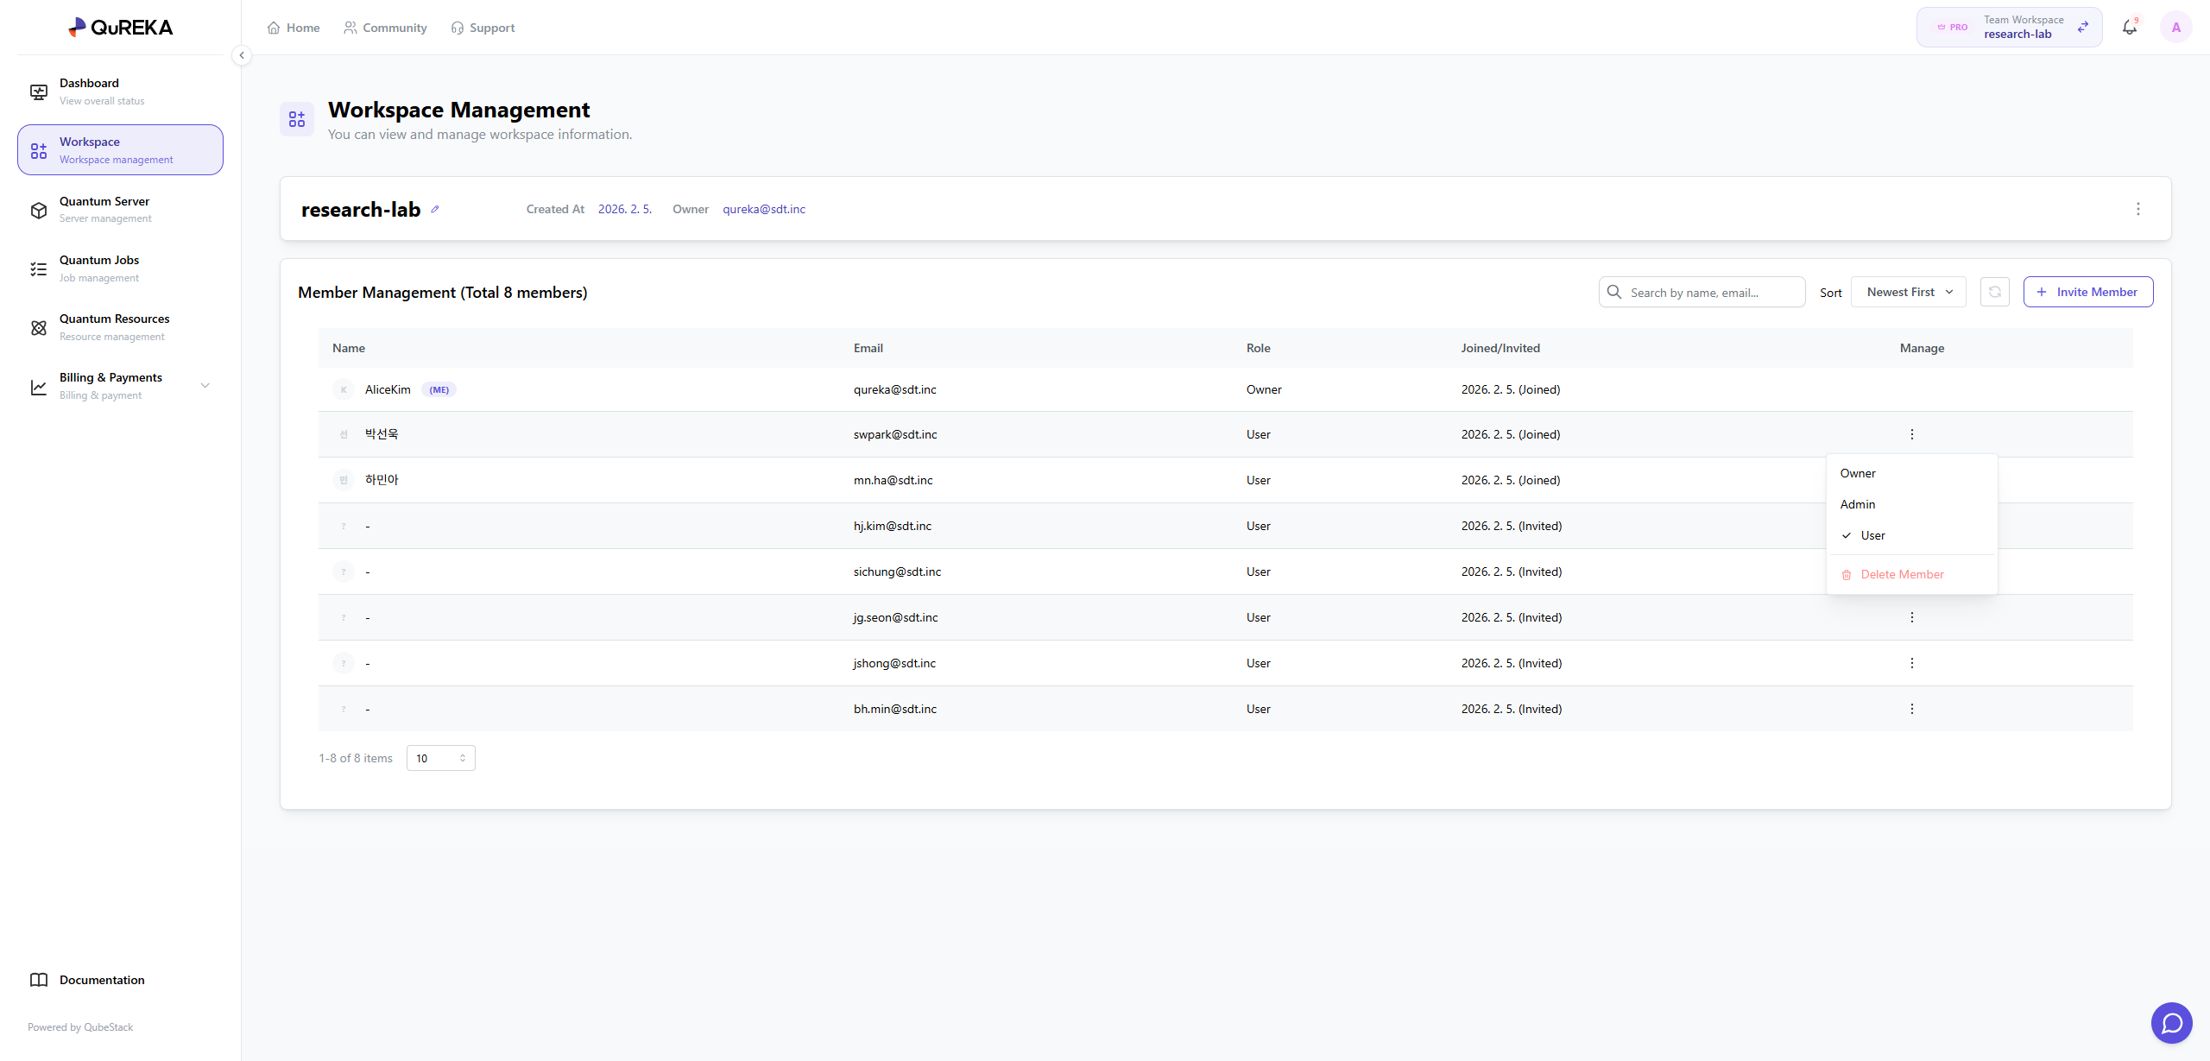Select Delete Member in the popup

click(1901, 574)
